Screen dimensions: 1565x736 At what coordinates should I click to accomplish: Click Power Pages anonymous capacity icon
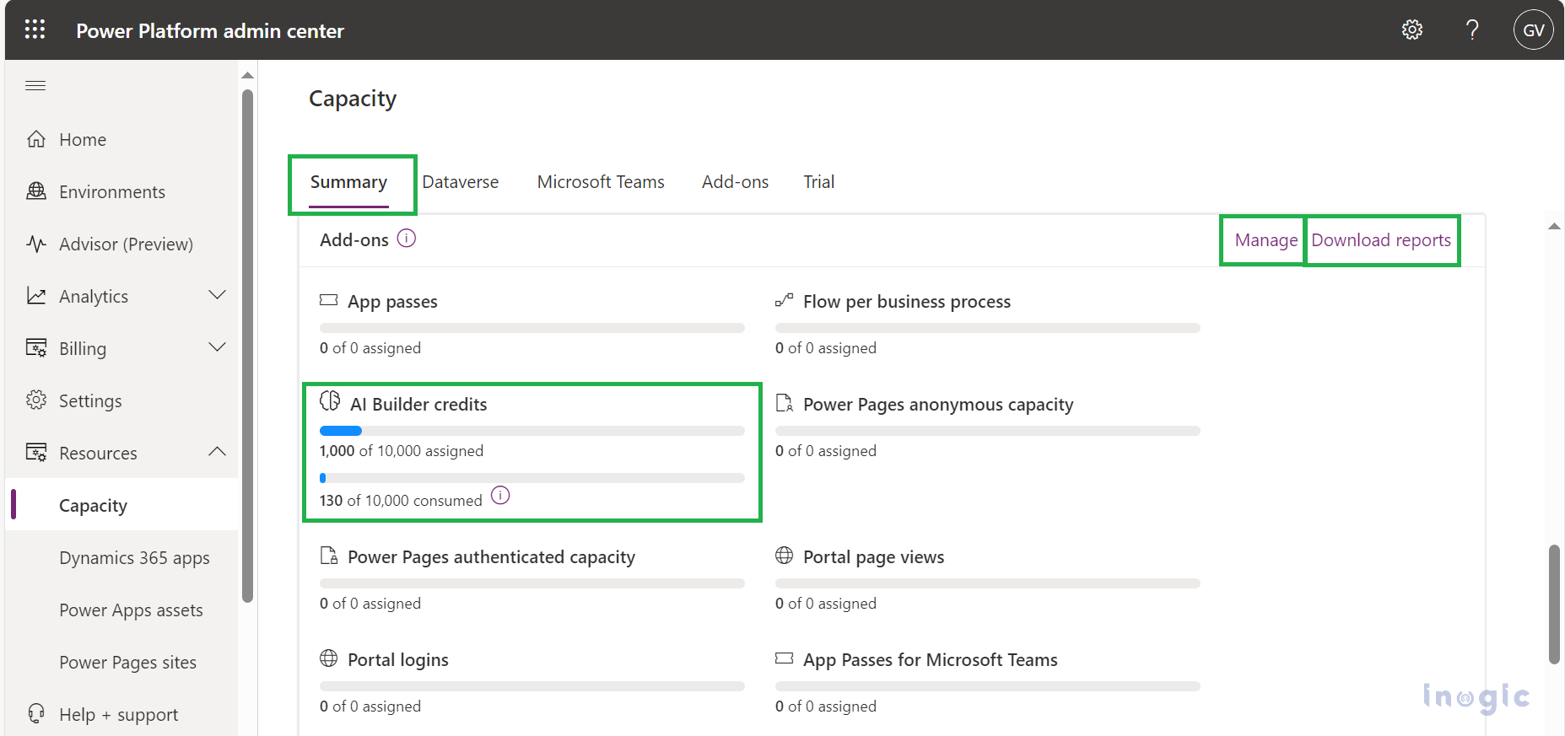pos(785,403)
